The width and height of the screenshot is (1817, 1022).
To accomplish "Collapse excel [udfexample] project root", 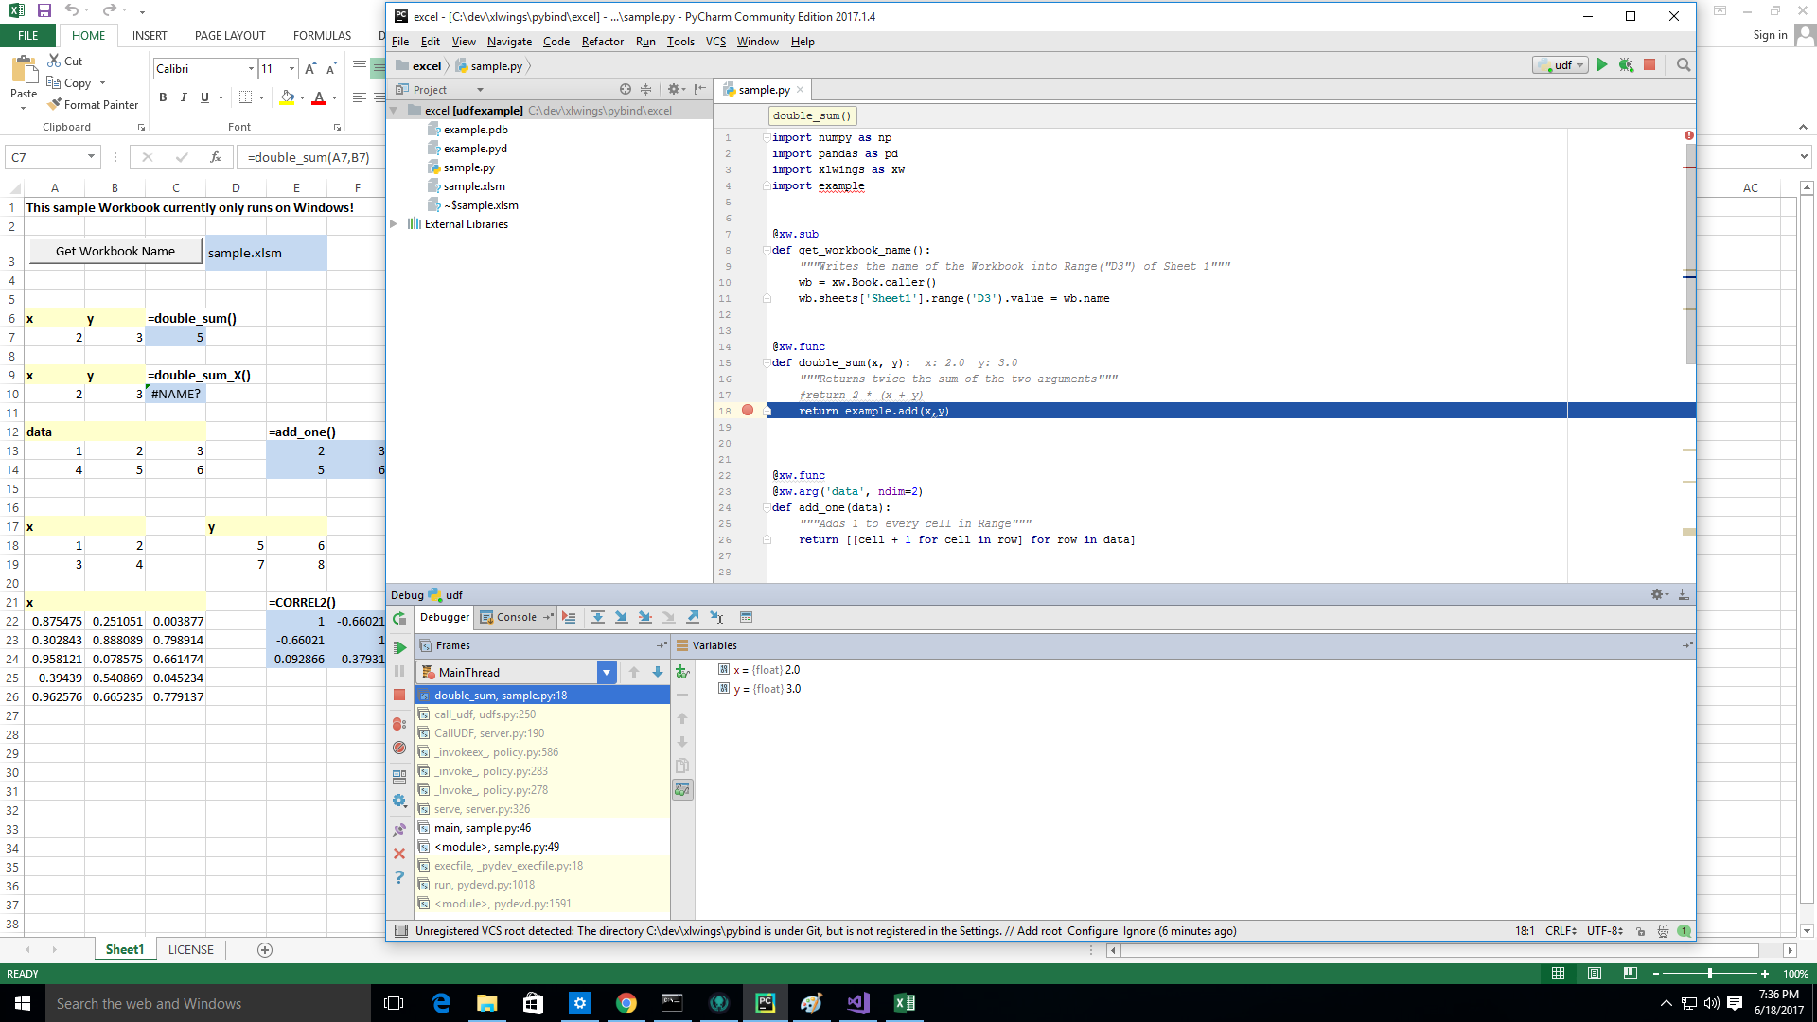I will point(394,111).
